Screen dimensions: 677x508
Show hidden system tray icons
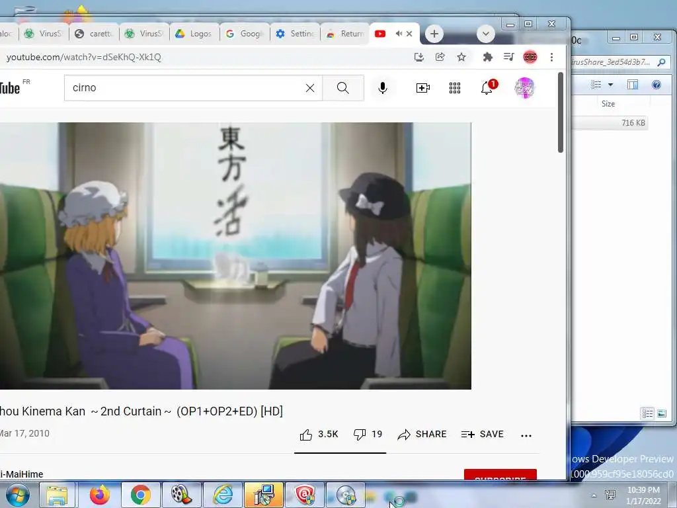pos(594,495)
